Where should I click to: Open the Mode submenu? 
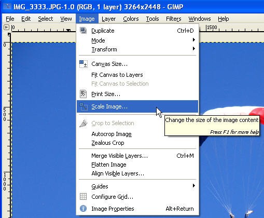pos(137,40)
